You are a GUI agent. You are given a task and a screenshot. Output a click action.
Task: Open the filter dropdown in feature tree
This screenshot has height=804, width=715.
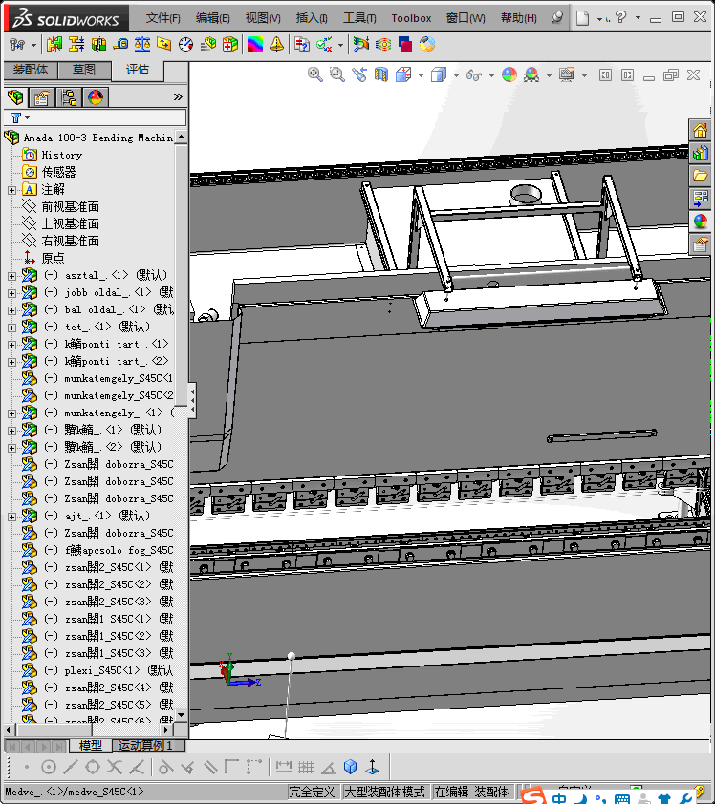[x=19, y=117]
